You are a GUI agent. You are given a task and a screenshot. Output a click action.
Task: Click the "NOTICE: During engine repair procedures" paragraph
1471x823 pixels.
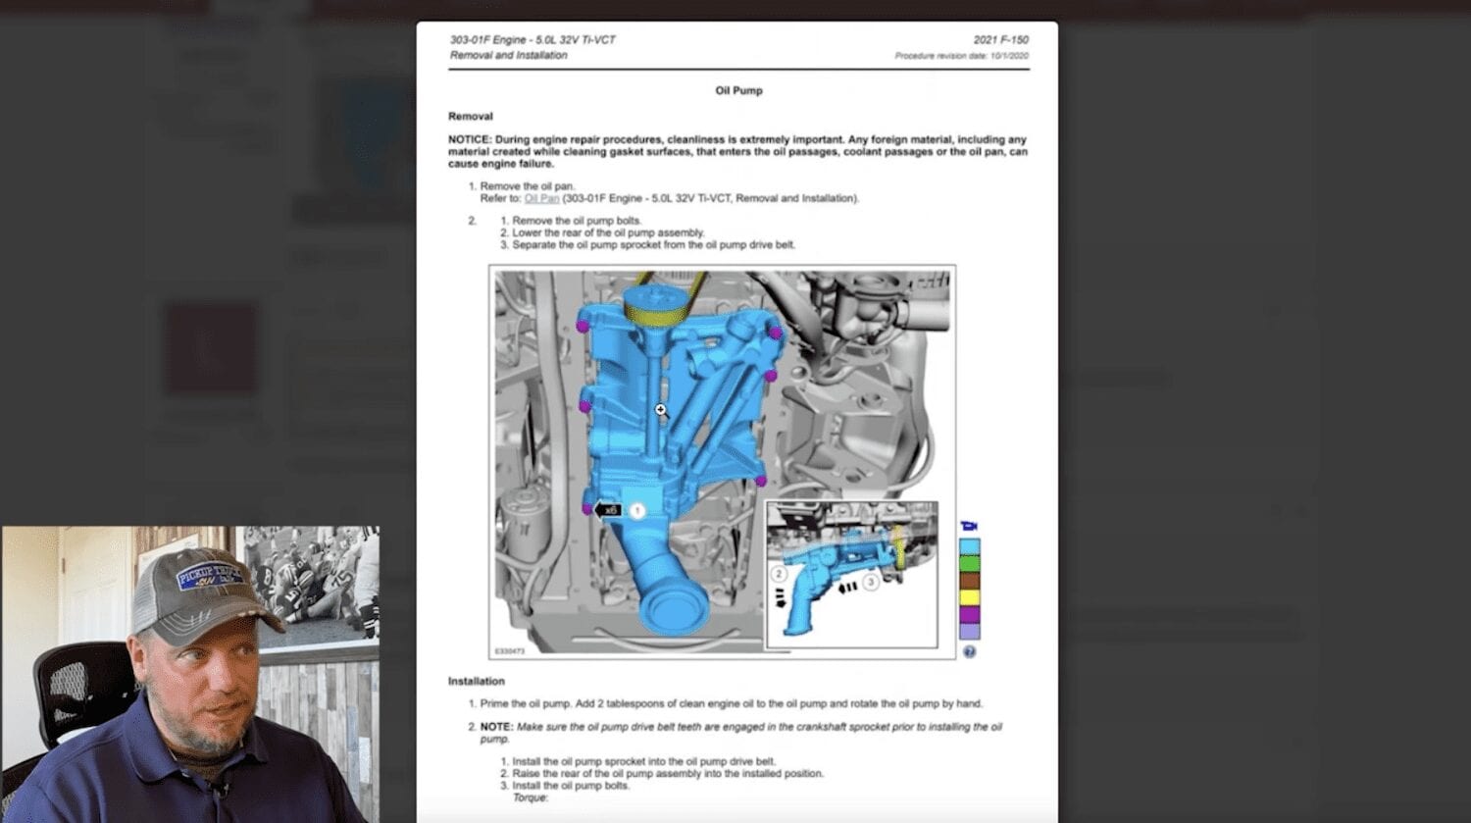tap(738, 152)
